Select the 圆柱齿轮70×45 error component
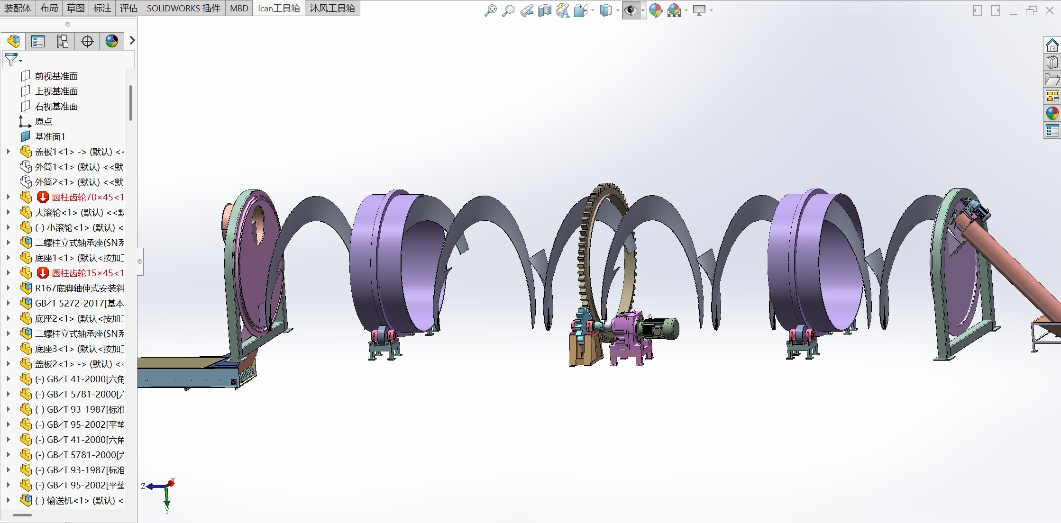The width and height of the screenshot is (1061, 523). [87, 197]
